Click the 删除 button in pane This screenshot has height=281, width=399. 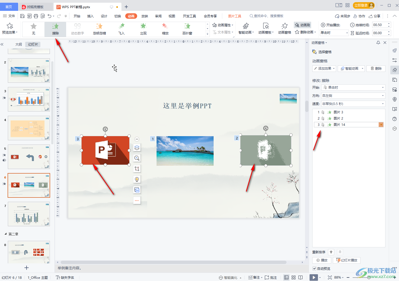coord(376,68)
